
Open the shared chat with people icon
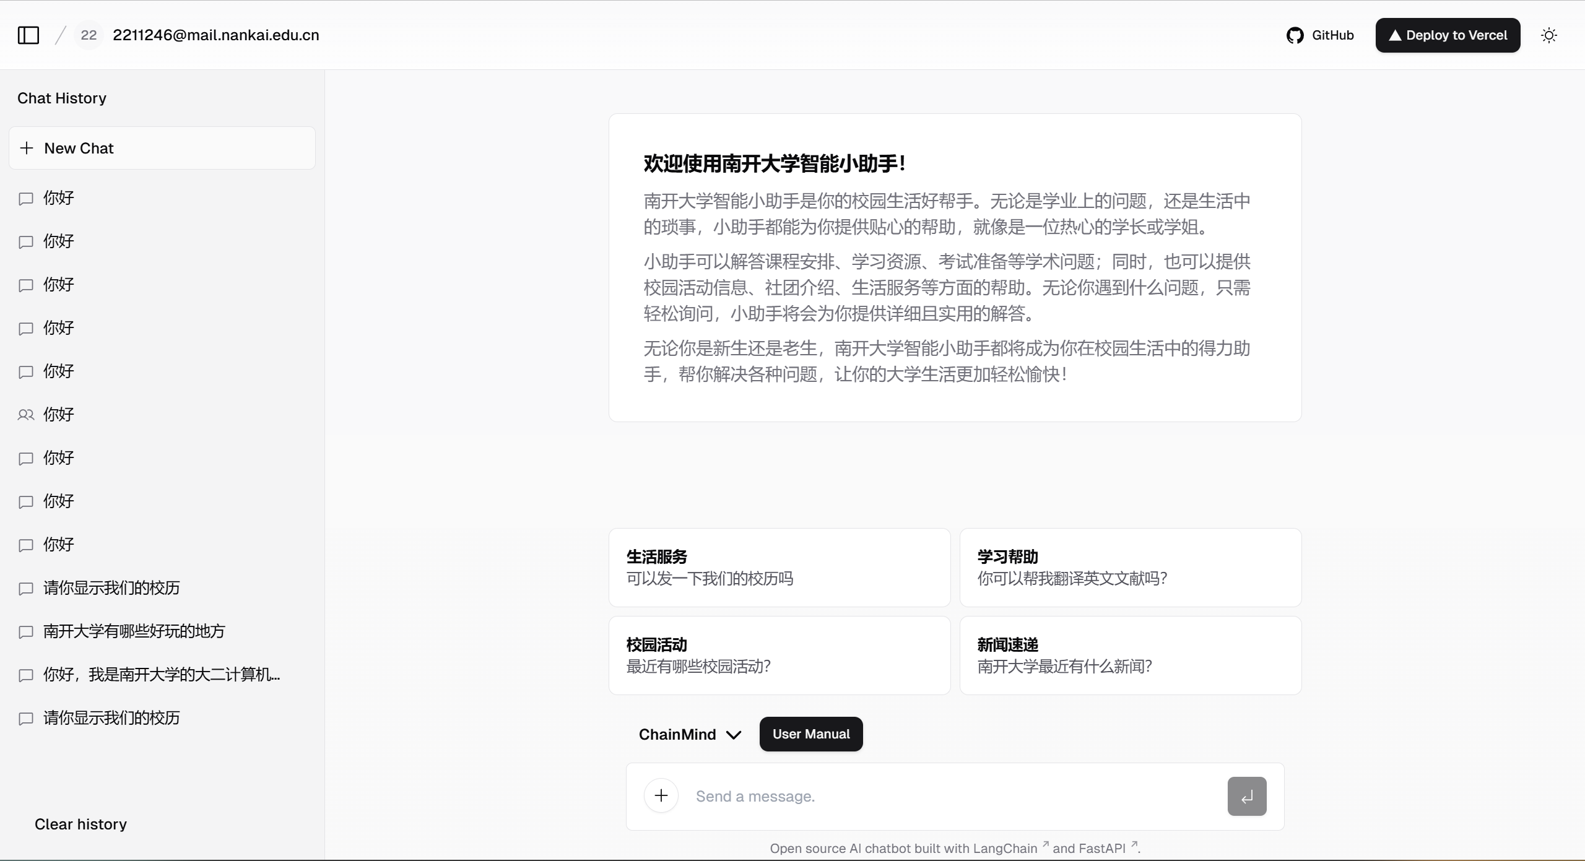point(162,414)
